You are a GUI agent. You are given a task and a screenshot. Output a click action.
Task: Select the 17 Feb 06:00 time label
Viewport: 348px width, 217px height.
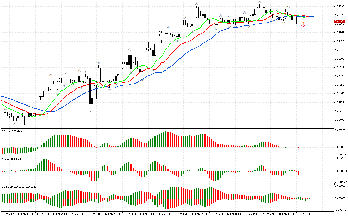tap(234, 214)
